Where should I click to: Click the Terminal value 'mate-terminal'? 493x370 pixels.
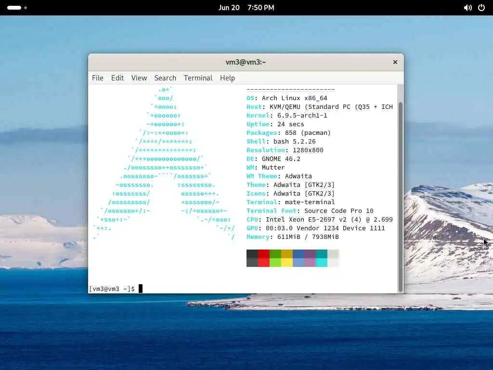coord(310,202)
